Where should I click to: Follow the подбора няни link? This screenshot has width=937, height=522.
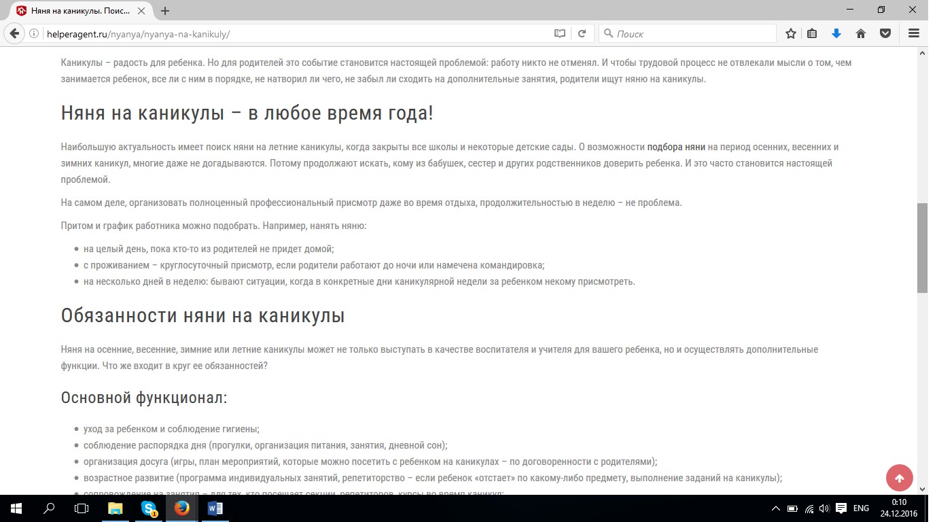pyautogui.click(x=676, y=147)
